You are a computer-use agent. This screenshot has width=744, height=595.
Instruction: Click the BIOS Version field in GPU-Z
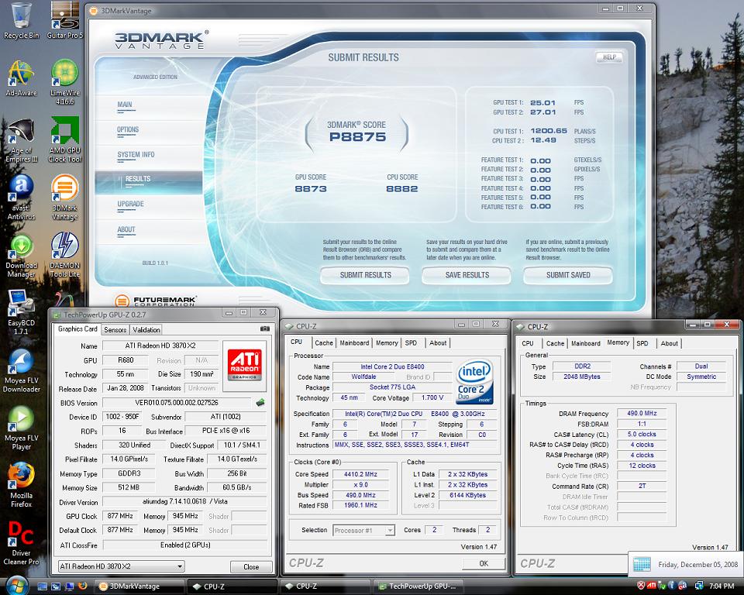click(177, 403)
